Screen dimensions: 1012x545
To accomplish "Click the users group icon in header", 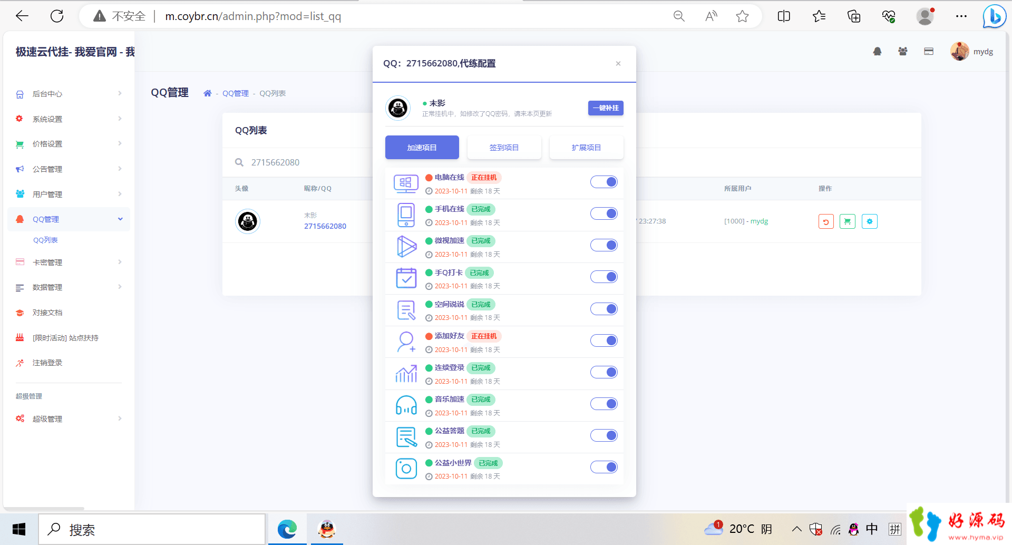I will click(x=903, y=52).
